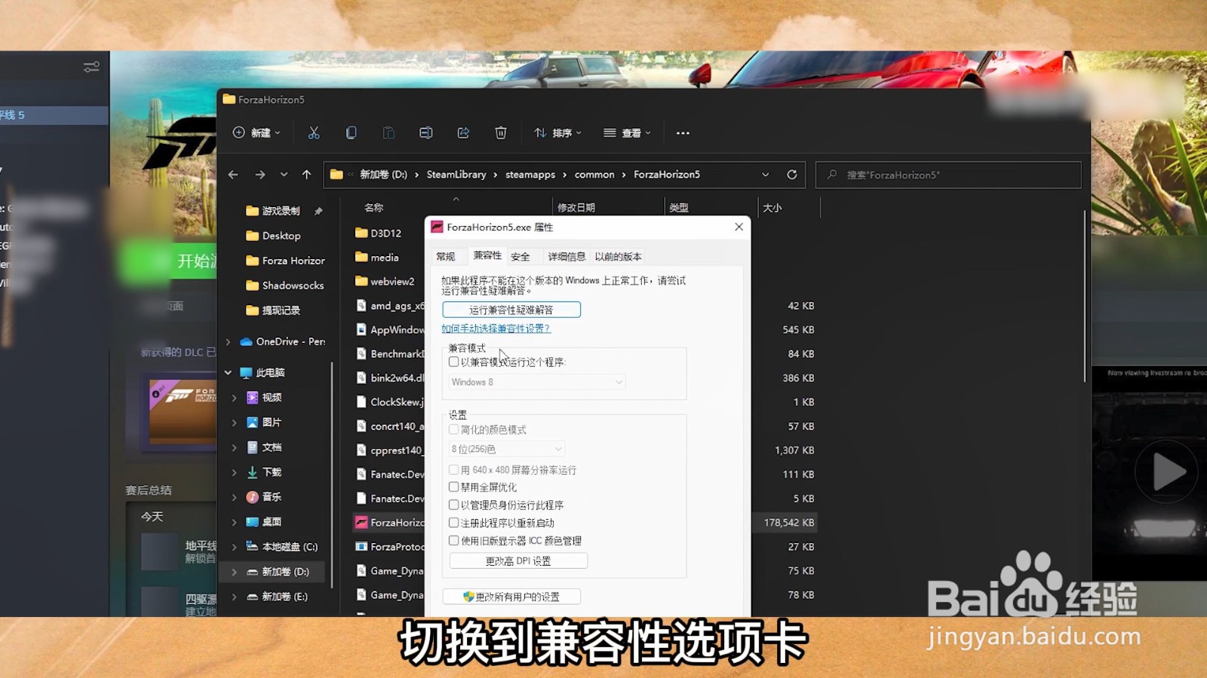Open recent locations chevron dropdown

pos(284,175)
